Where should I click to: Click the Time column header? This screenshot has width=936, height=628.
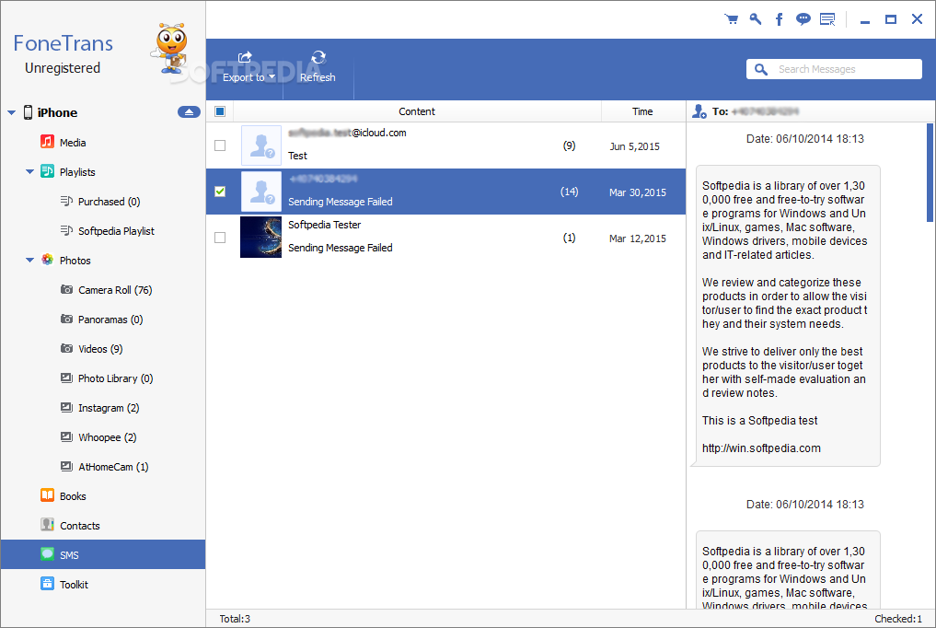[x=643, y=111]
